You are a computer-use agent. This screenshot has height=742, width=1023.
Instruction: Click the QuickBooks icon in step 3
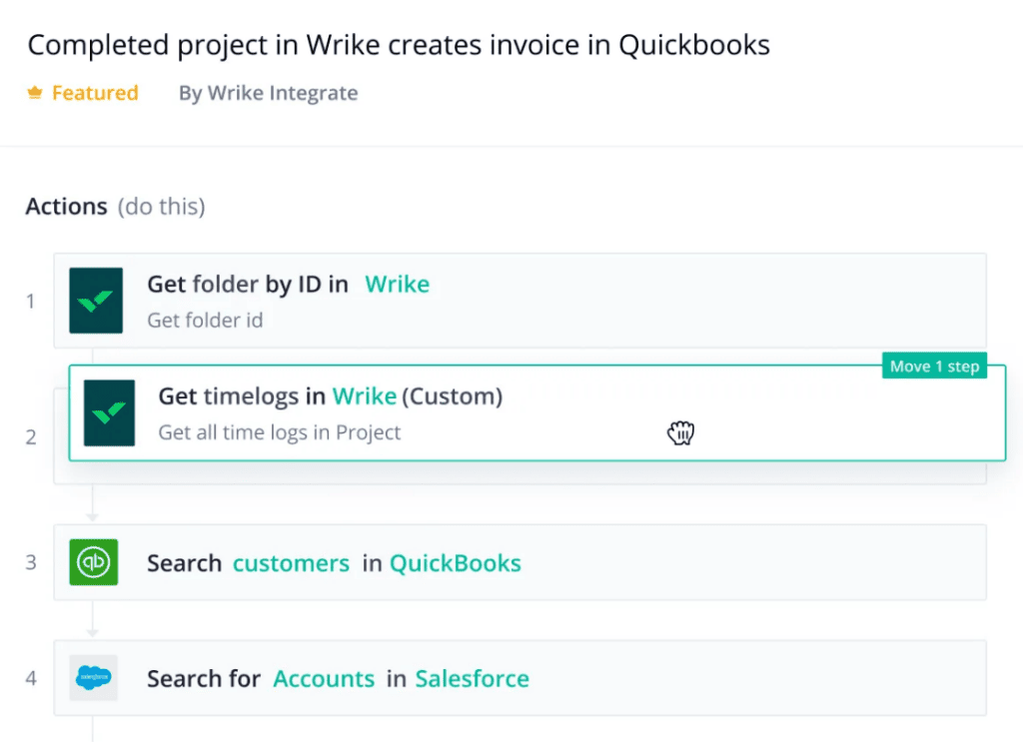[93, 562]
